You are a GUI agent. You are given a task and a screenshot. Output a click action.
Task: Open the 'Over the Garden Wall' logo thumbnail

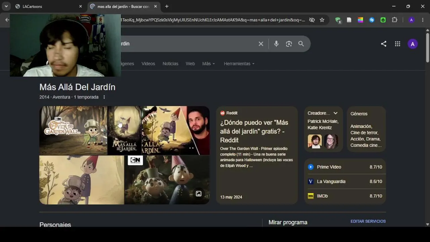point(73,130)
